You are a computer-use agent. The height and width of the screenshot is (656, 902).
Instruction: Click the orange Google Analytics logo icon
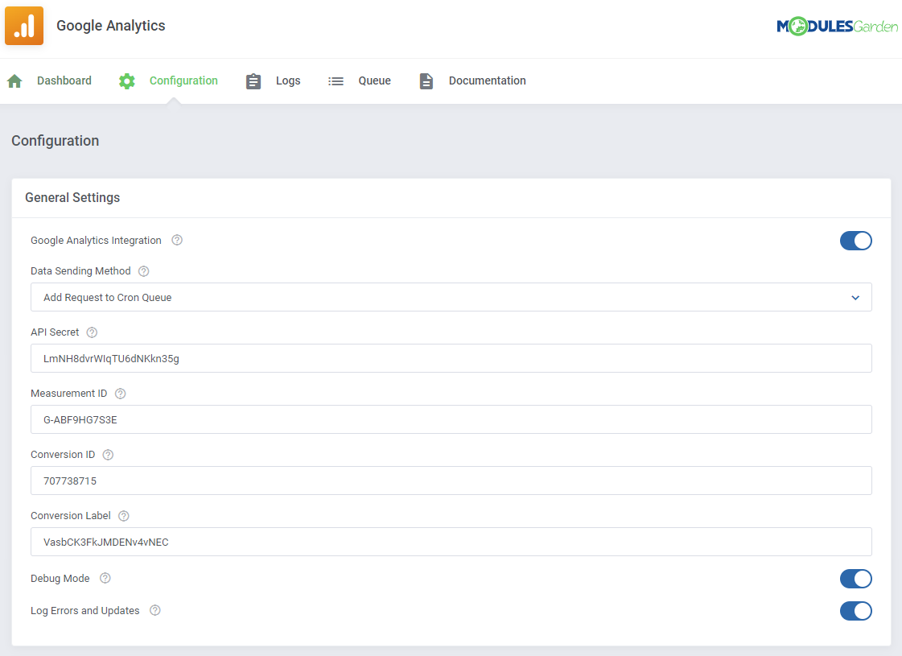pos(24,25)
